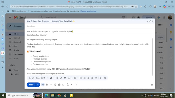
Task: Open Windows Start menu
Action: 3,95
